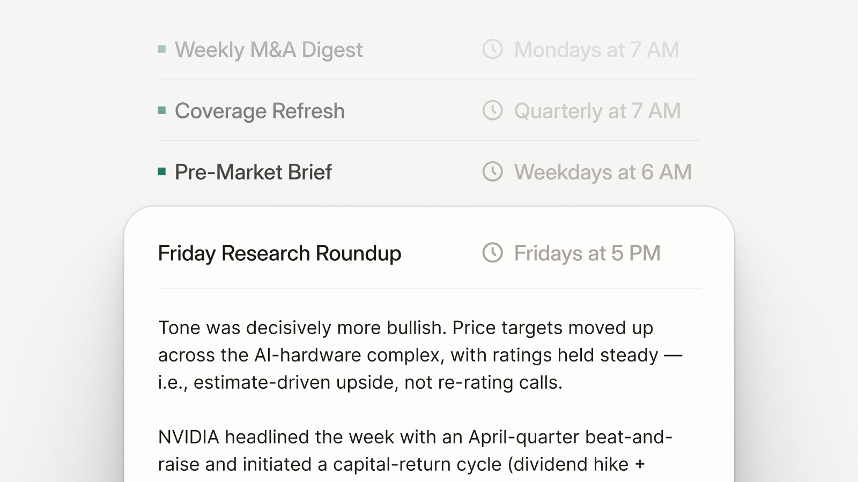Click the divider below Friday Research Roundup header
The width and height of the screenshot is (858, 482).
429,289
